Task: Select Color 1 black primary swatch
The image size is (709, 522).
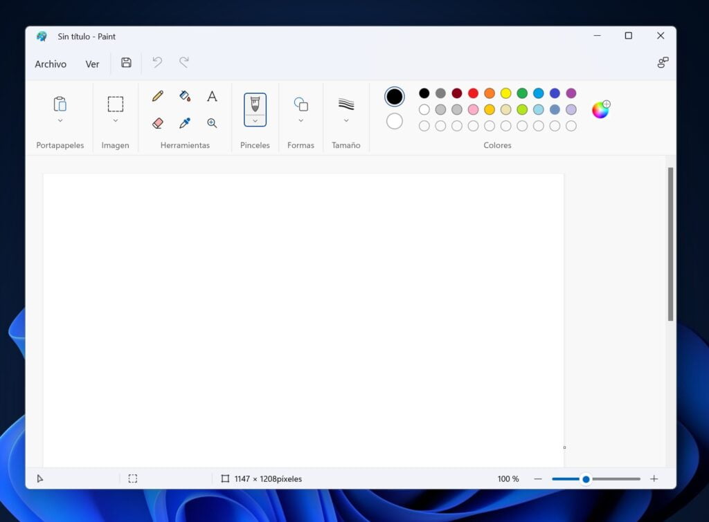Action: pos(394,97)
